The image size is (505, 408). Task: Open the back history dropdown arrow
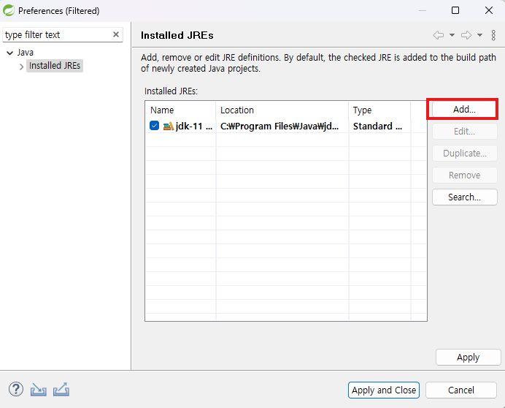452,35
